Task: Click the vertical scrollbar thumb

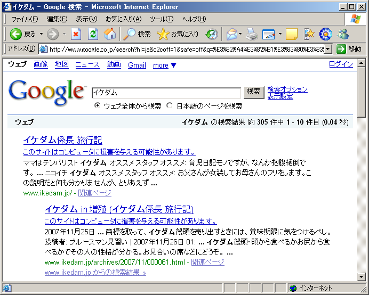Action: 362,92
